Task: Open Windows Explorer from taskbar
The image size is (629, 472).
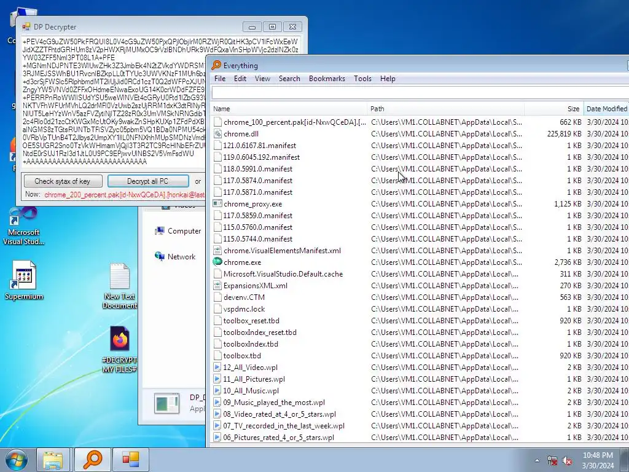Action: (x=53, y=460)
